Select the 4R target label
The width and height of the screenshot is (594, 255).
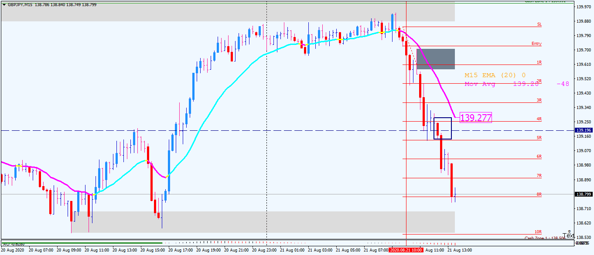pyautogui.click(x=539, y=119)
